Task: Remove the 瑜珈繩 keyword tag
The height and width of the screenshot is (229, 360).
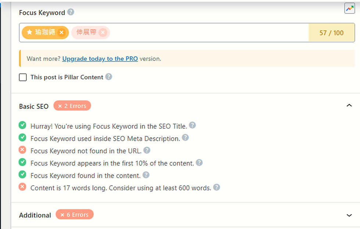Action: tap(61, 33)
